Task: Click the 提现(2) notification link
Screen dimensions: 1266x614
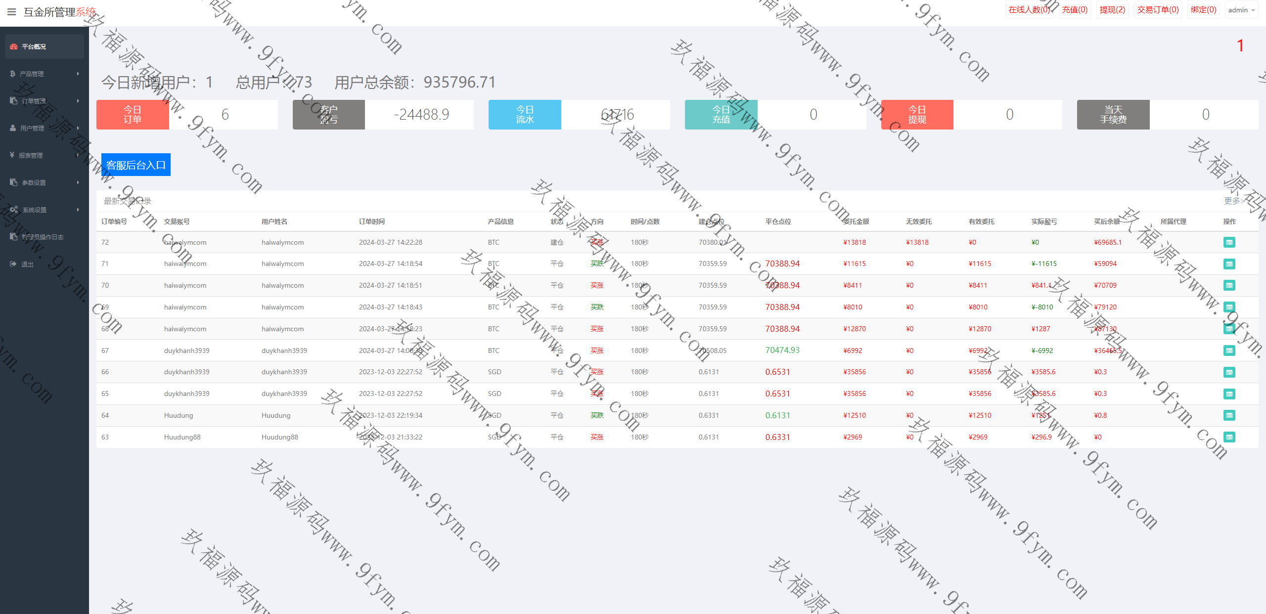Action: 1112,10
